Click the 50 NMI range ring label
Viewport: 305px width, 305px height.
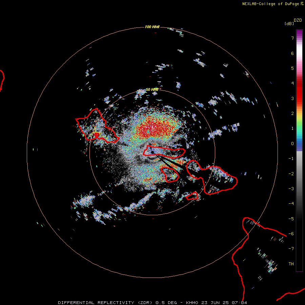point(152,89)
